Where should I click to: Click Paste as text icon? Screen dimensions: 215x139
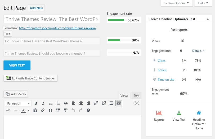(35, 110)
